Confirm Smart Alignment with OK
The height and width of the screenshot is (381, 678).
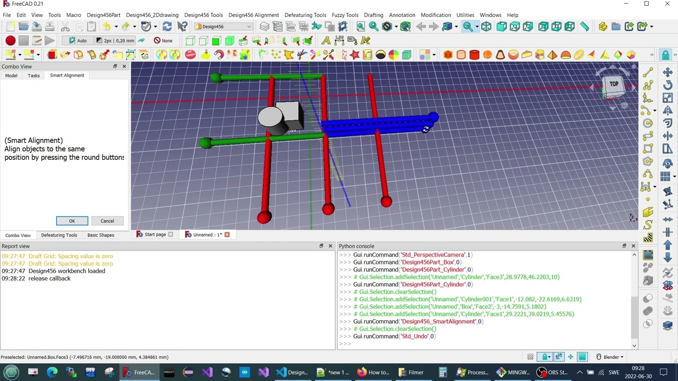click(x=72, y=221)
